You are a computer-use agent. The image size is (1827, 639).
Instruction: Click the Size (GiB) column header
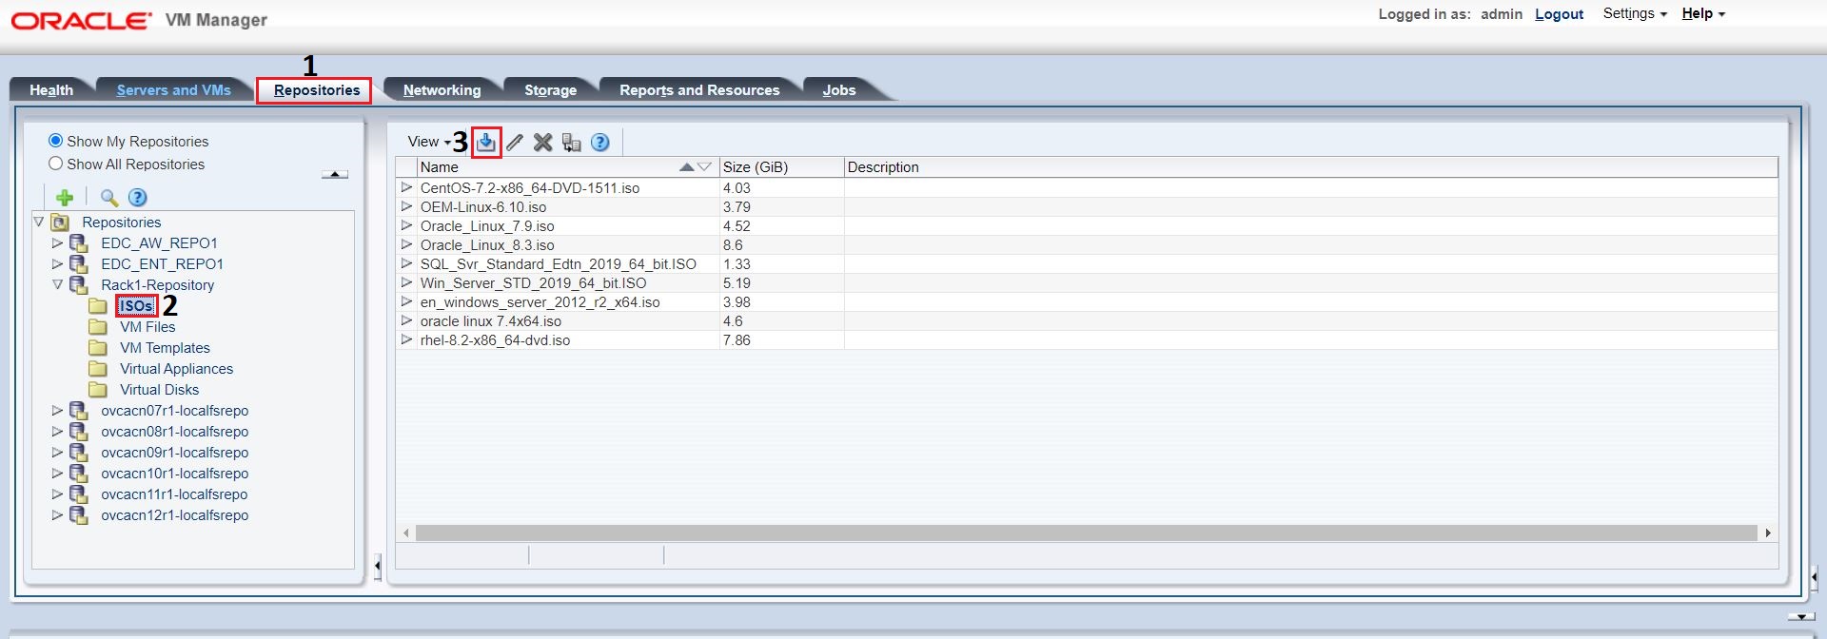[x=781, y=167]
